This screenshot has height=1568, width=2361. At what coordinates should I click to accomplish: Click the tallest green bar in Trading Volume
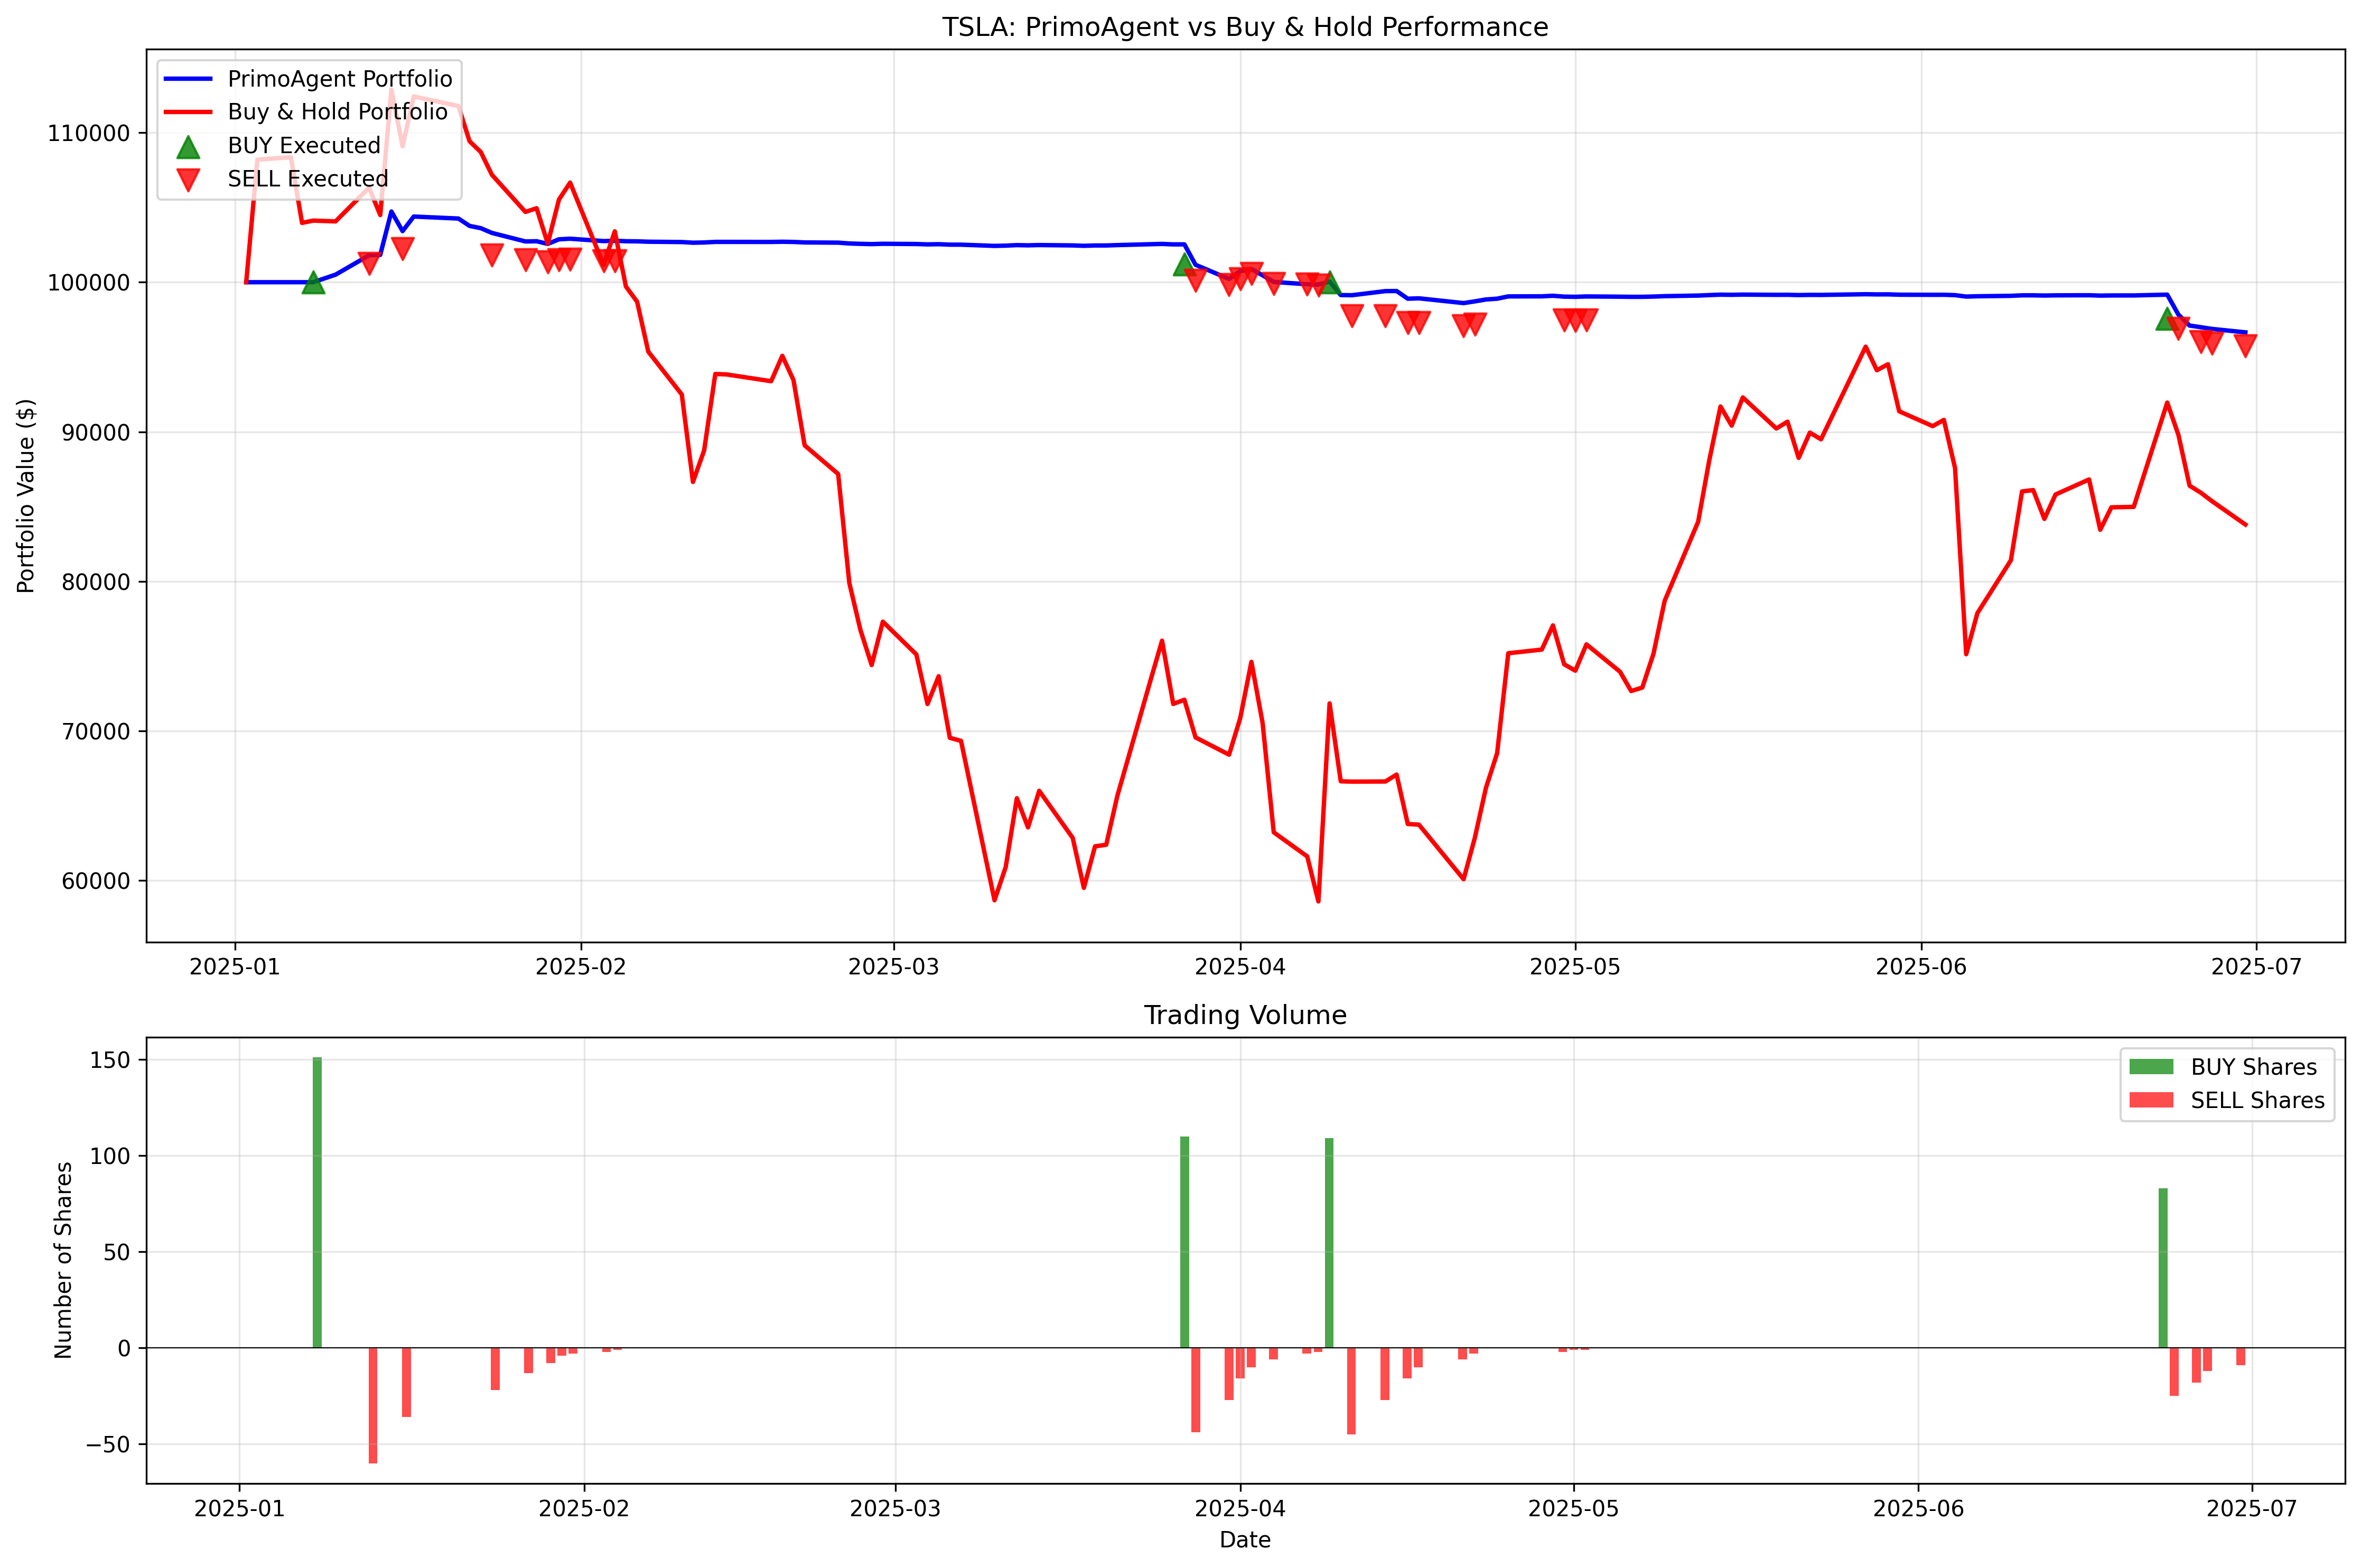pos(317,1202)
